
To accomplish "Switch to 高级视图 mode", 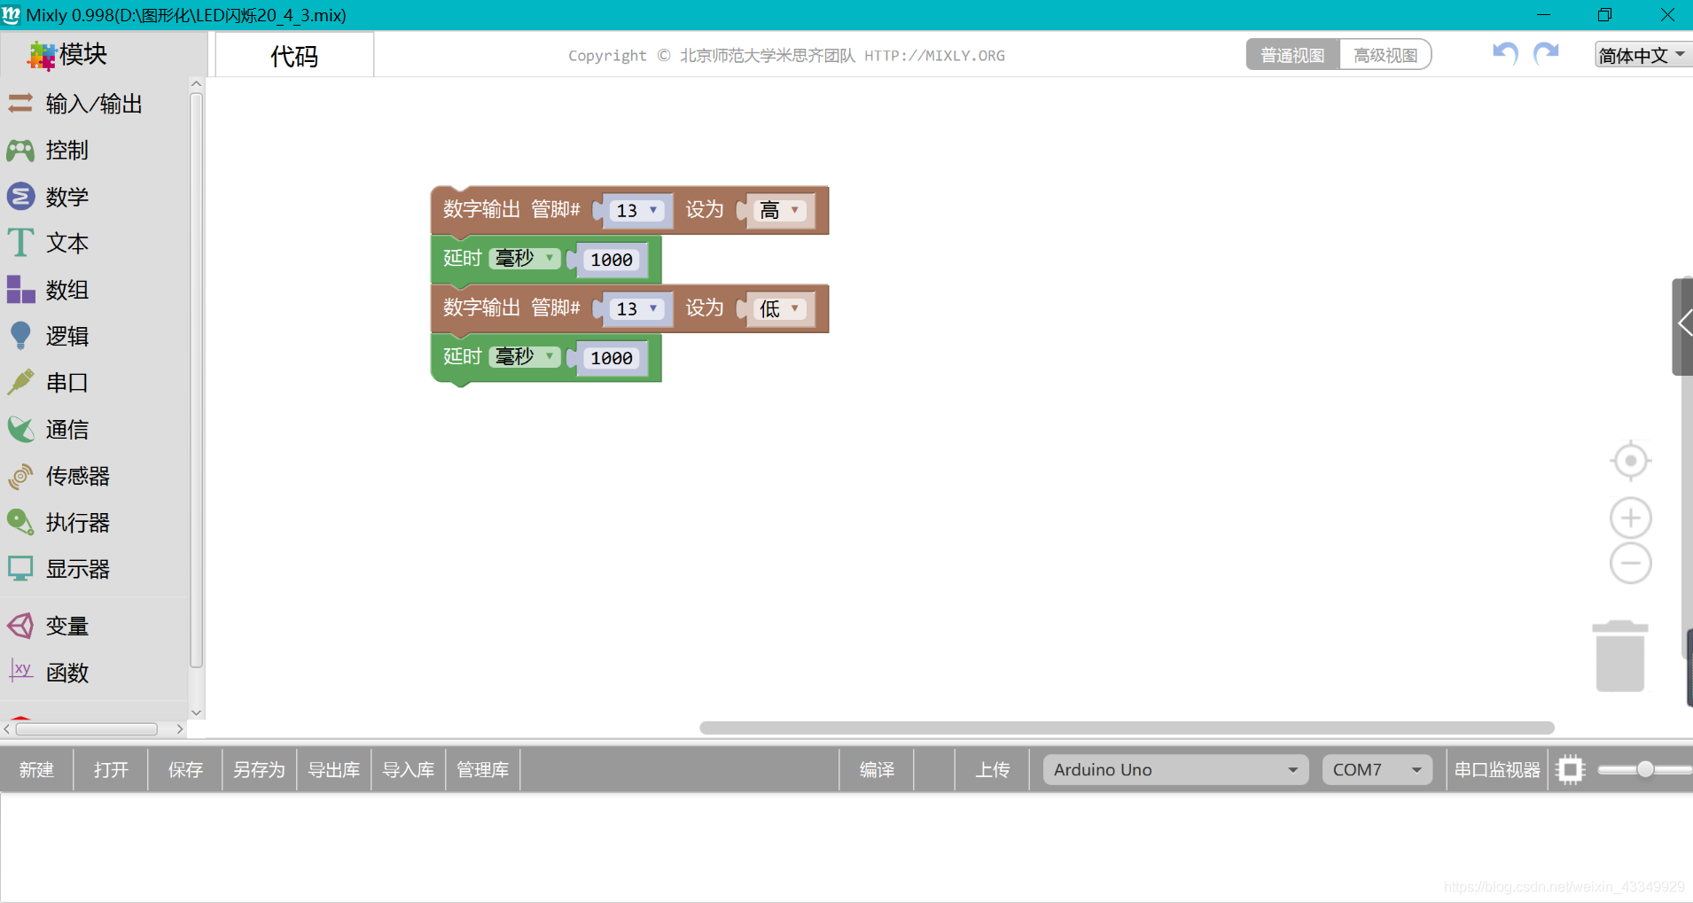I will click(1385, 55).
